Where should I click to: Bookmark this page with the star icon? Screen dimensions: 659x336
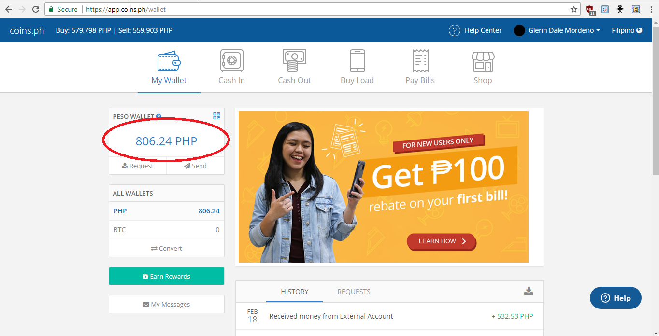click(574, 9)
